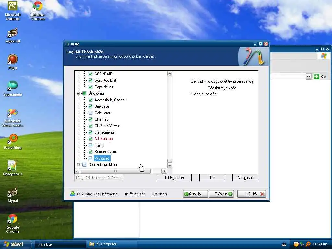Screen dimensions: 332x249
Task: Click Ẩn xuống khay hệ thống
Action: 94,194
